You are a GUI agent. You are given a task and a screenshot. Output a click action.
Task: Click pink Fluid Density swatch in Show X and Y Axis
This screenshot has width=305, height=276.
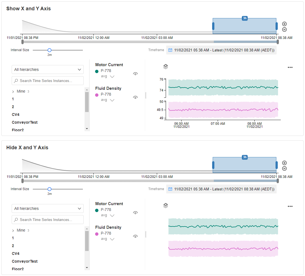pyautogui.click(x=97, y=95)
